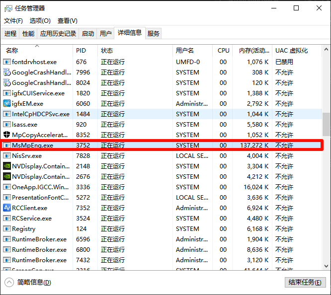This screenshot has height=295, width=331.
Task: Collapse to 简略信息(D) view
Action: [x=28, y=282]
